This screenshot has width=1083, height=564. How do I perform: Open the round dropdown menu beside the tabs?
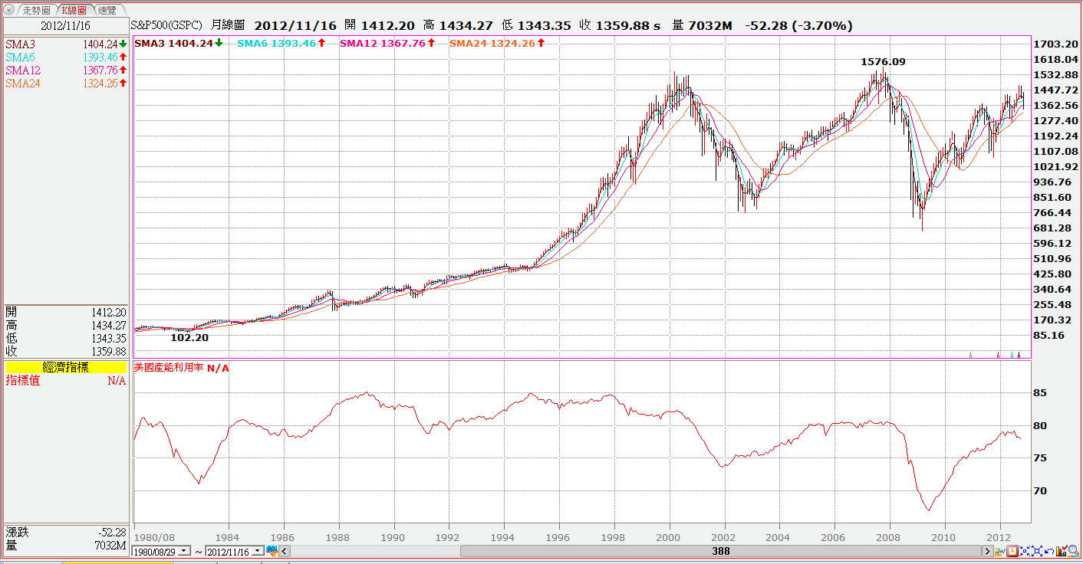click(x=9, y=11)
